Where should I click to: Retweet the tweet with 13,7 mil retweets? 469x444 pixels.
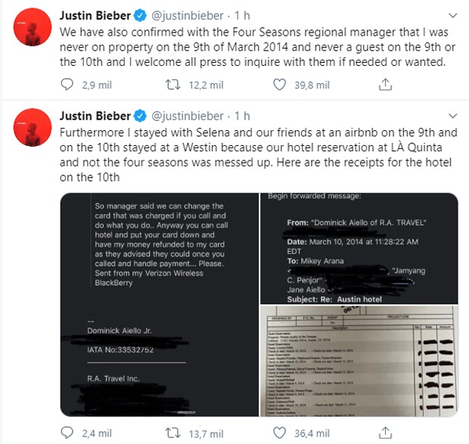(173, 433)
